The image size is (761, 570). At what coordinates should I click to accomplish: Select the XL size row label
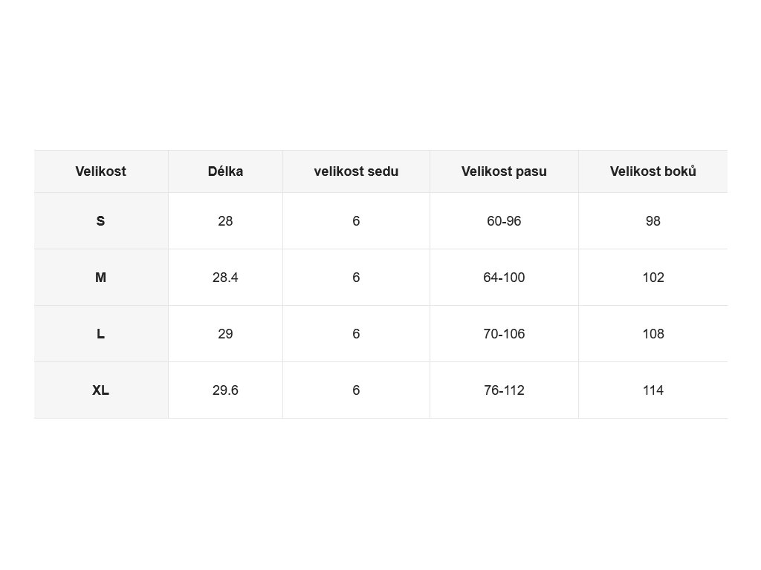click(100, 390)
